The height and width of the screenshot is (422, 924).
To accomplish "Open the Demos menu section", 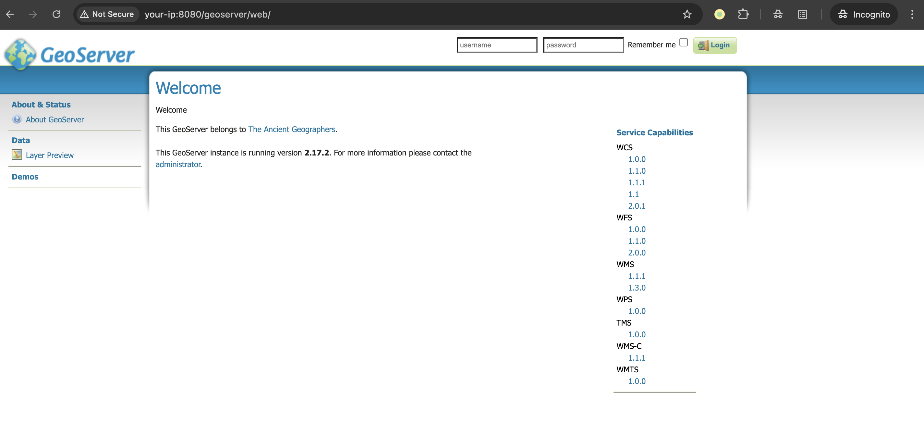I will pos(25,177).
